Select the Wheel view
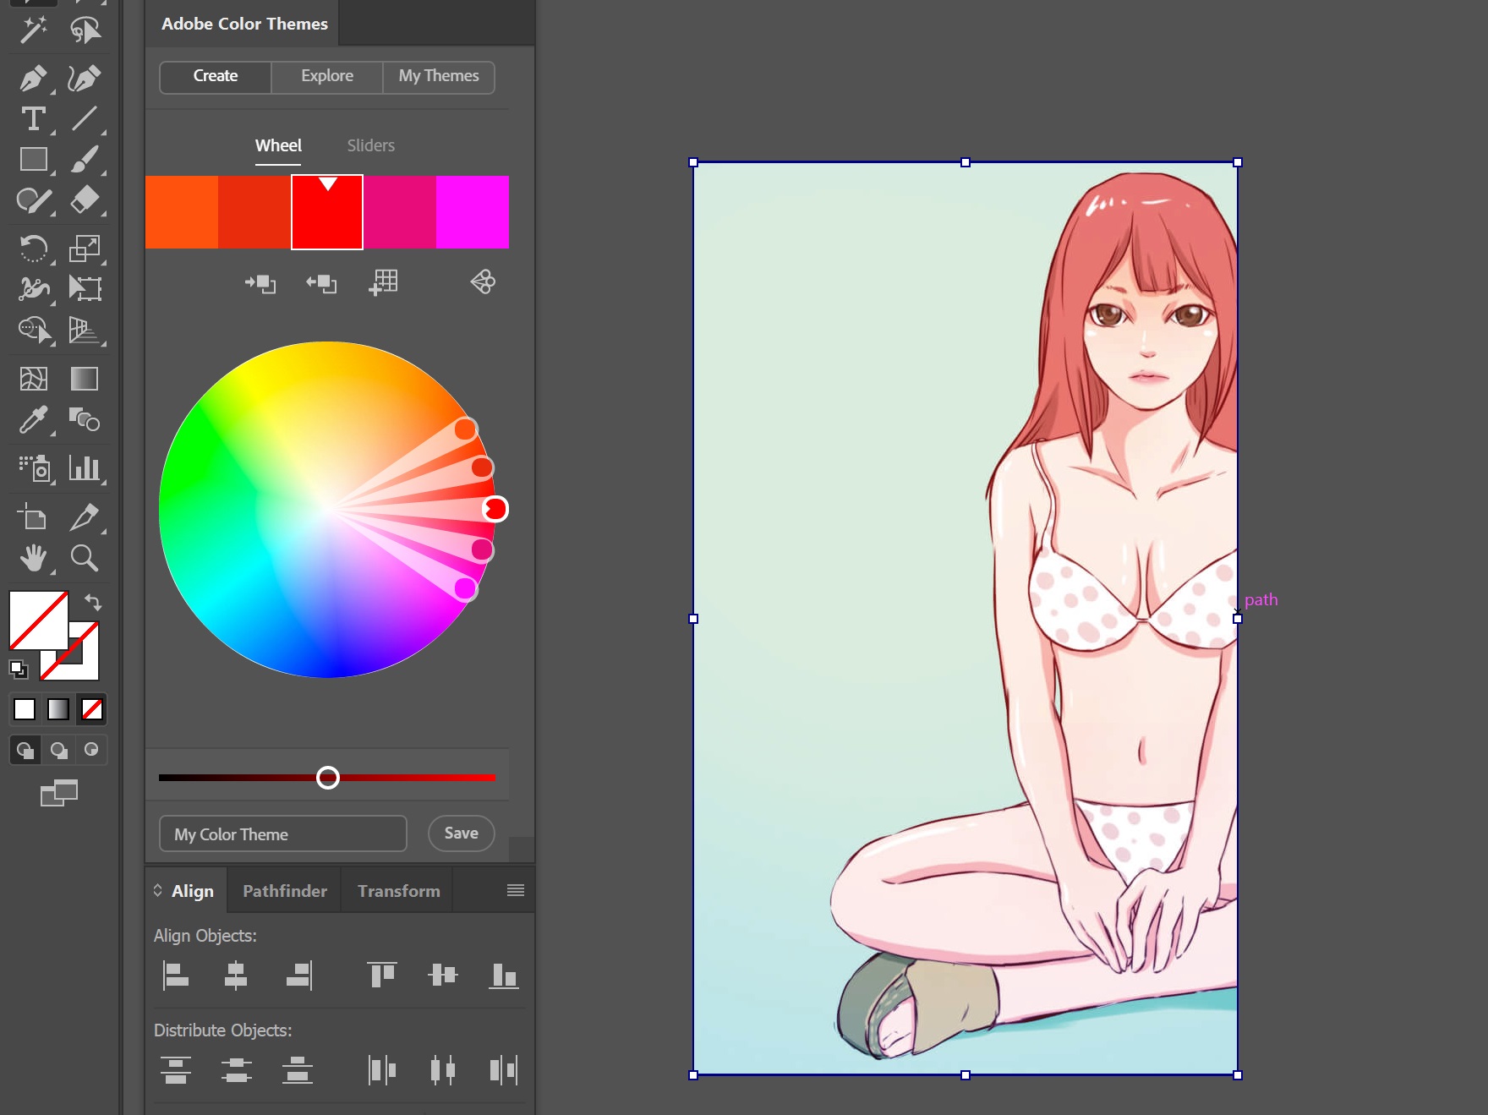Viewport: 1488px width, 1115px height. [278, 145]
